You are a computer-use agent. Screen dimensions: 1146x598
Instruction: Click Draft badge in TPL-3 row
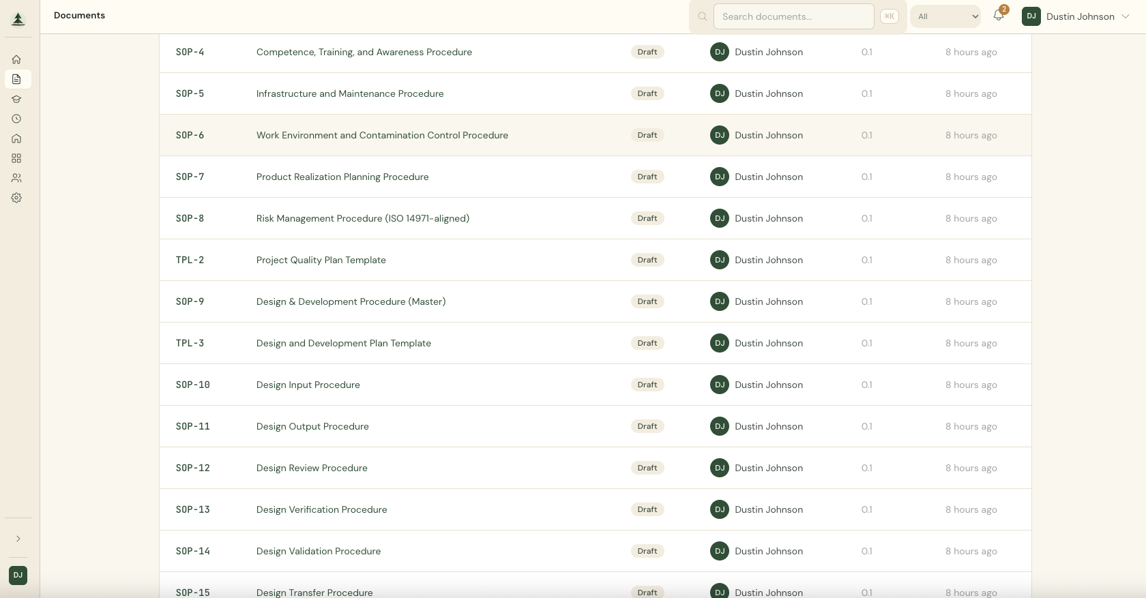pos(647,343)
